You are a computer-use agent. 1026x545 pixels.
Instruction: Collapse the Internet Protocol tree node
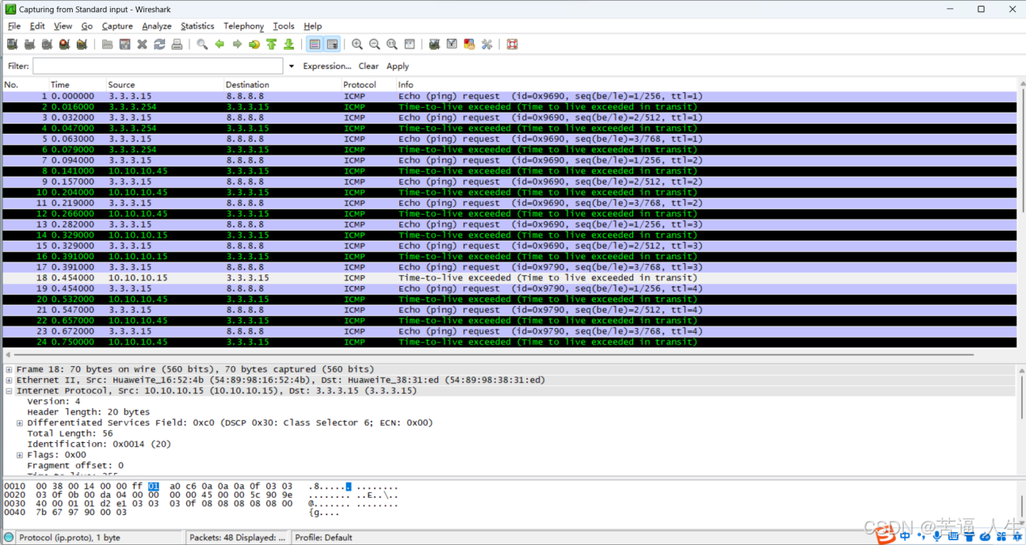click(9, 390)
